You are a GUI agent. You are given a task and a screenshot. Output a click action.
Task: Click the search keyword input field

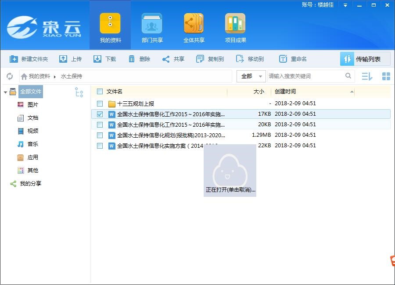pyautogui.click(x=305, y=76)
